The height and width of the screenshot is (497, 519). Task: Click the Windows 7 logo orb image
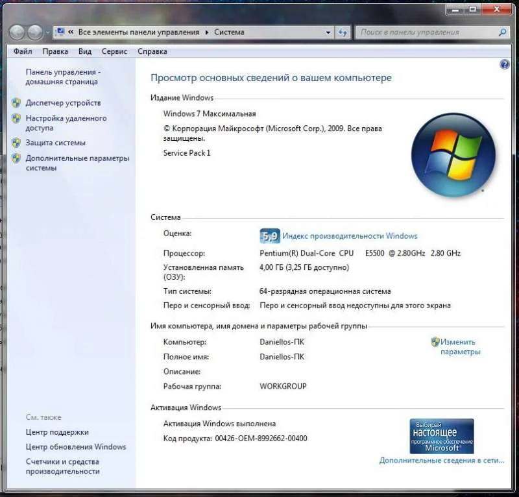pos(453,155)
